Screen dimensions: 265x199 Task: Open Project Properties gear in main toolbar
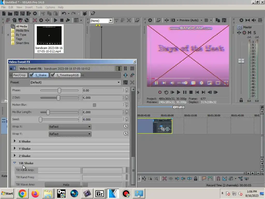click(35, 13)
